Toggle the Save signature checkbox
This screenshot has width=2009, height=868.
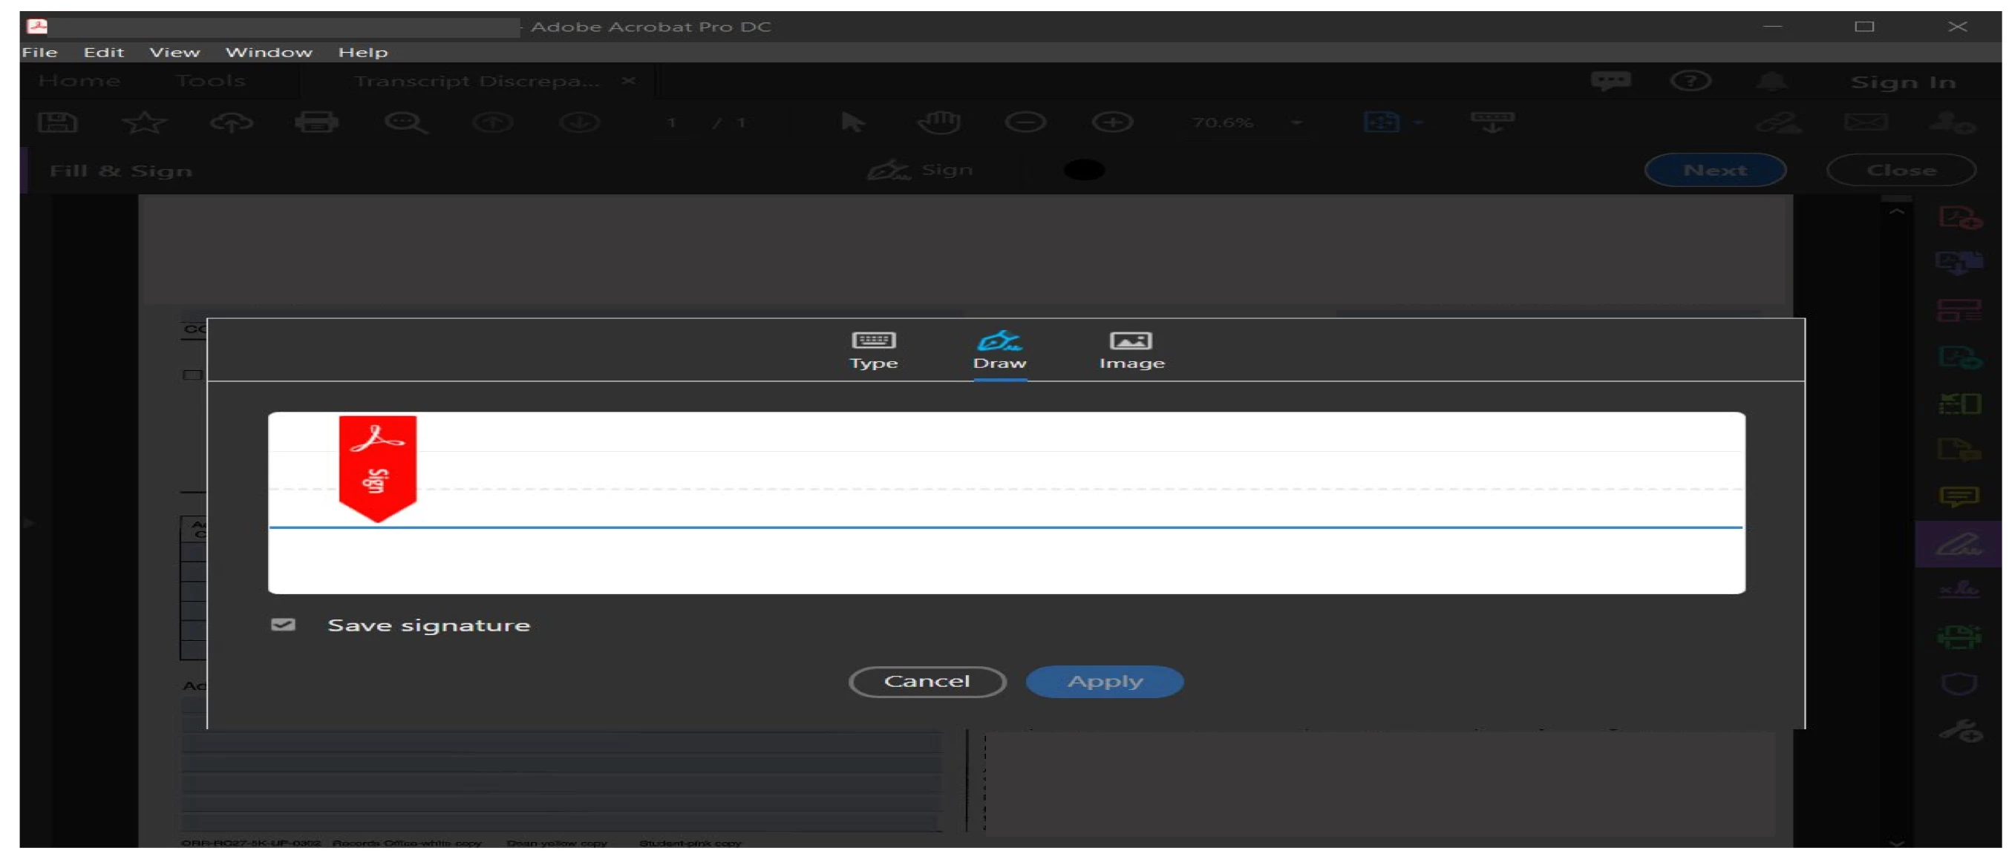point(283,625)
